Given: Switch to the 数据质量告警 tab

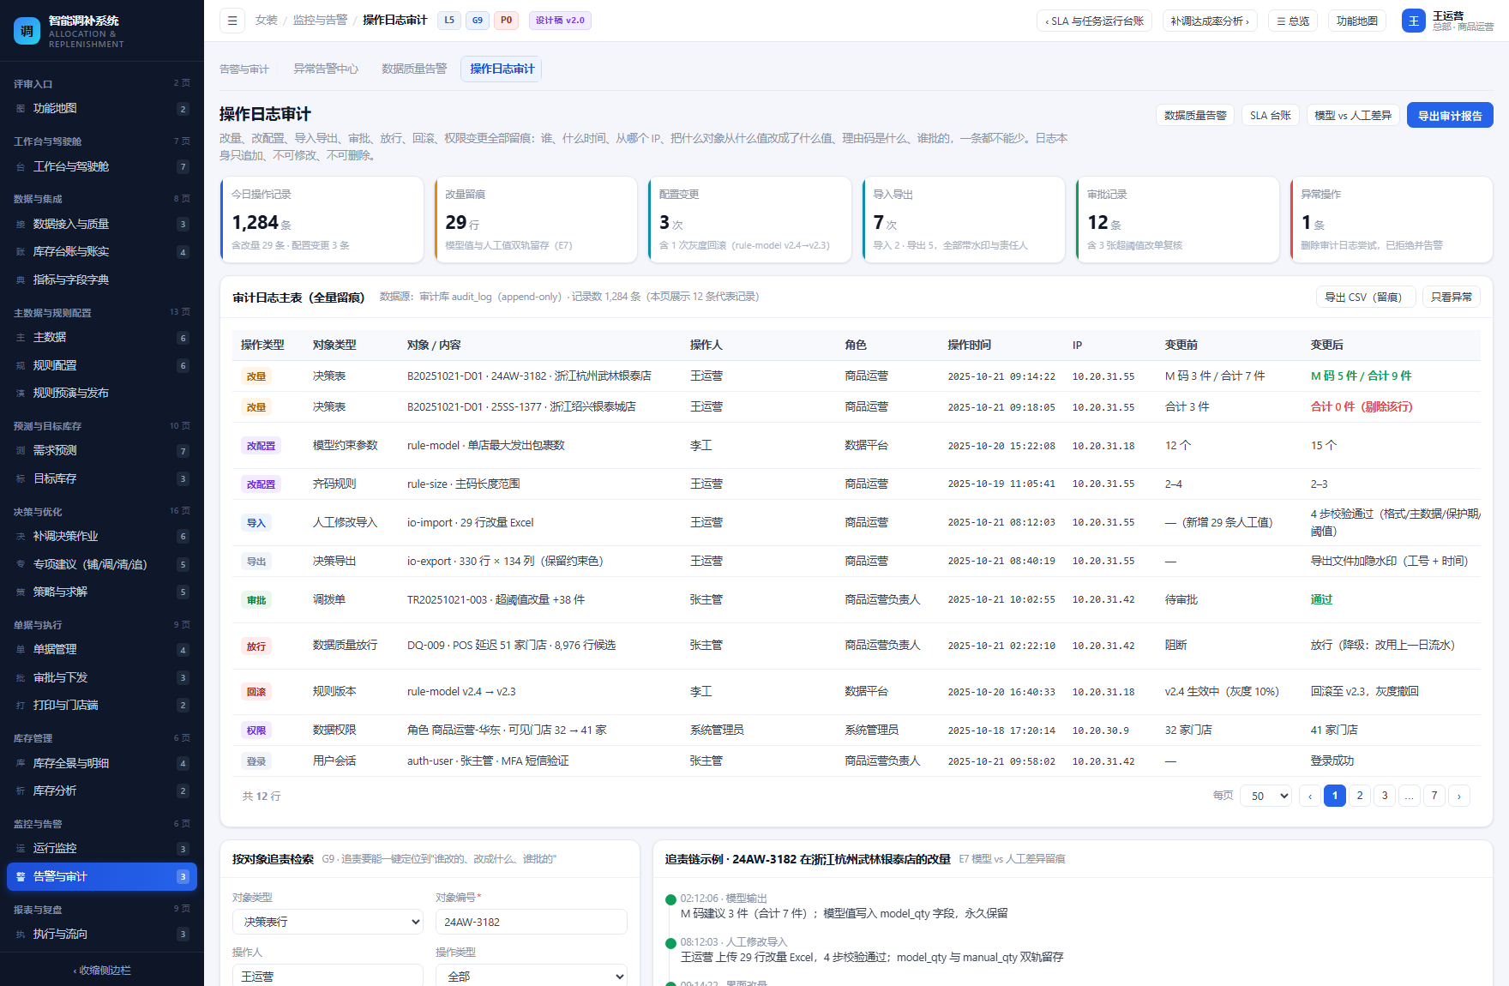Looking at the screenshot, I should coord(414,69).
